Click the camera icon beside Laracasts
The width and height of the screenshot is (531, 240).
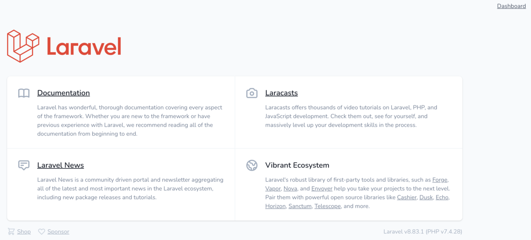coord(252,93)
